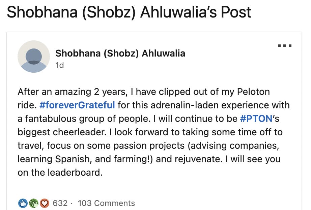This screenshot has height=210, width=311.
Task: Click "on the leaderboard." closing line
Action: [x=60, y=172]
